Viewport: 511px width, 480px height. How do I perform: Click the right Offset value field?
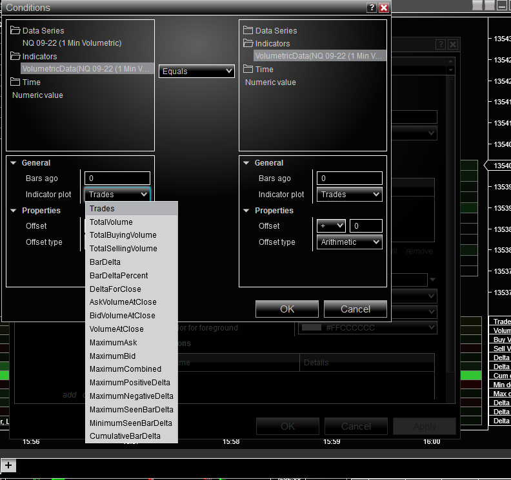366,226
